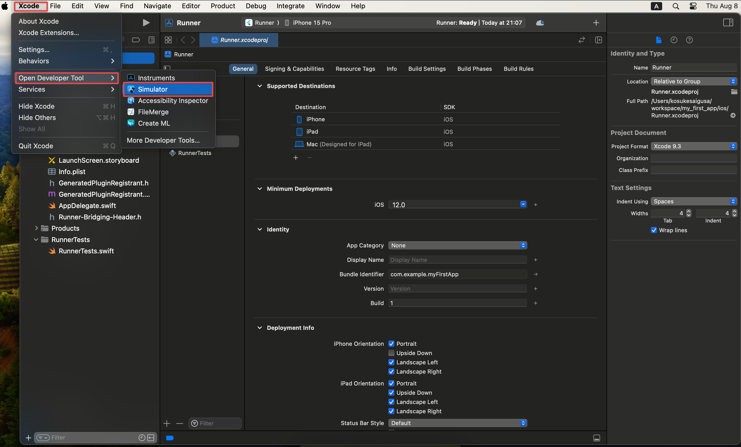Add an editor split with the split icon
This screenshot has width=741, height=447.
click(598, 40)
